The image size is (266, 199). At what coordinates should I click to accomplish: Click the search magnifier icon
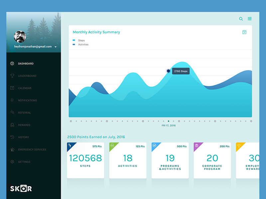tap(241, 19)
